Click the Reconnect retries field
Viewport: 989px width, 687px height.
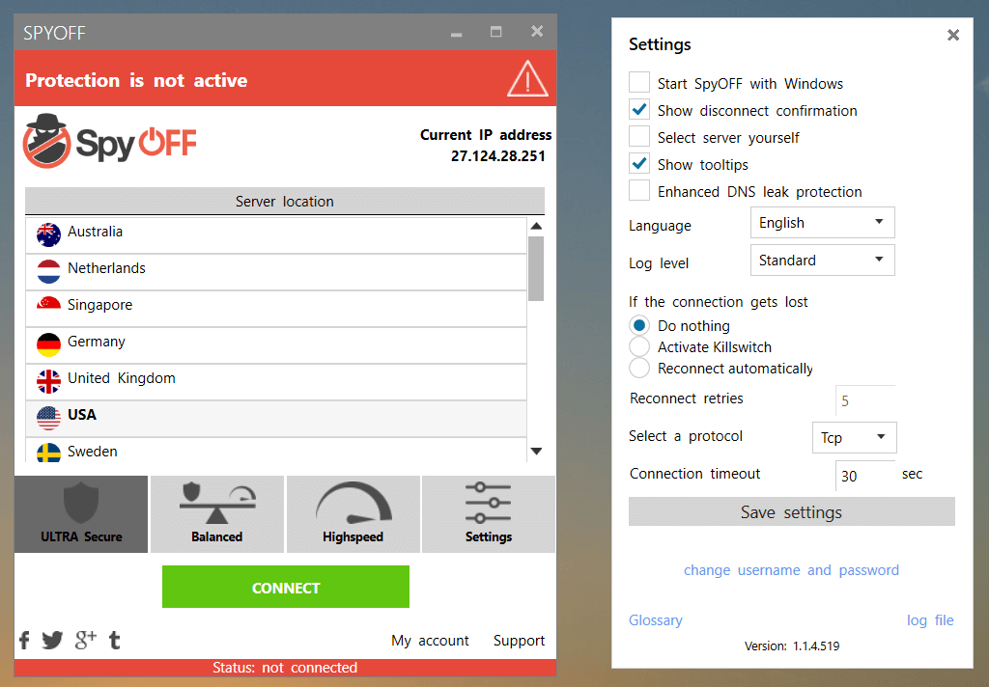point(865,400)
